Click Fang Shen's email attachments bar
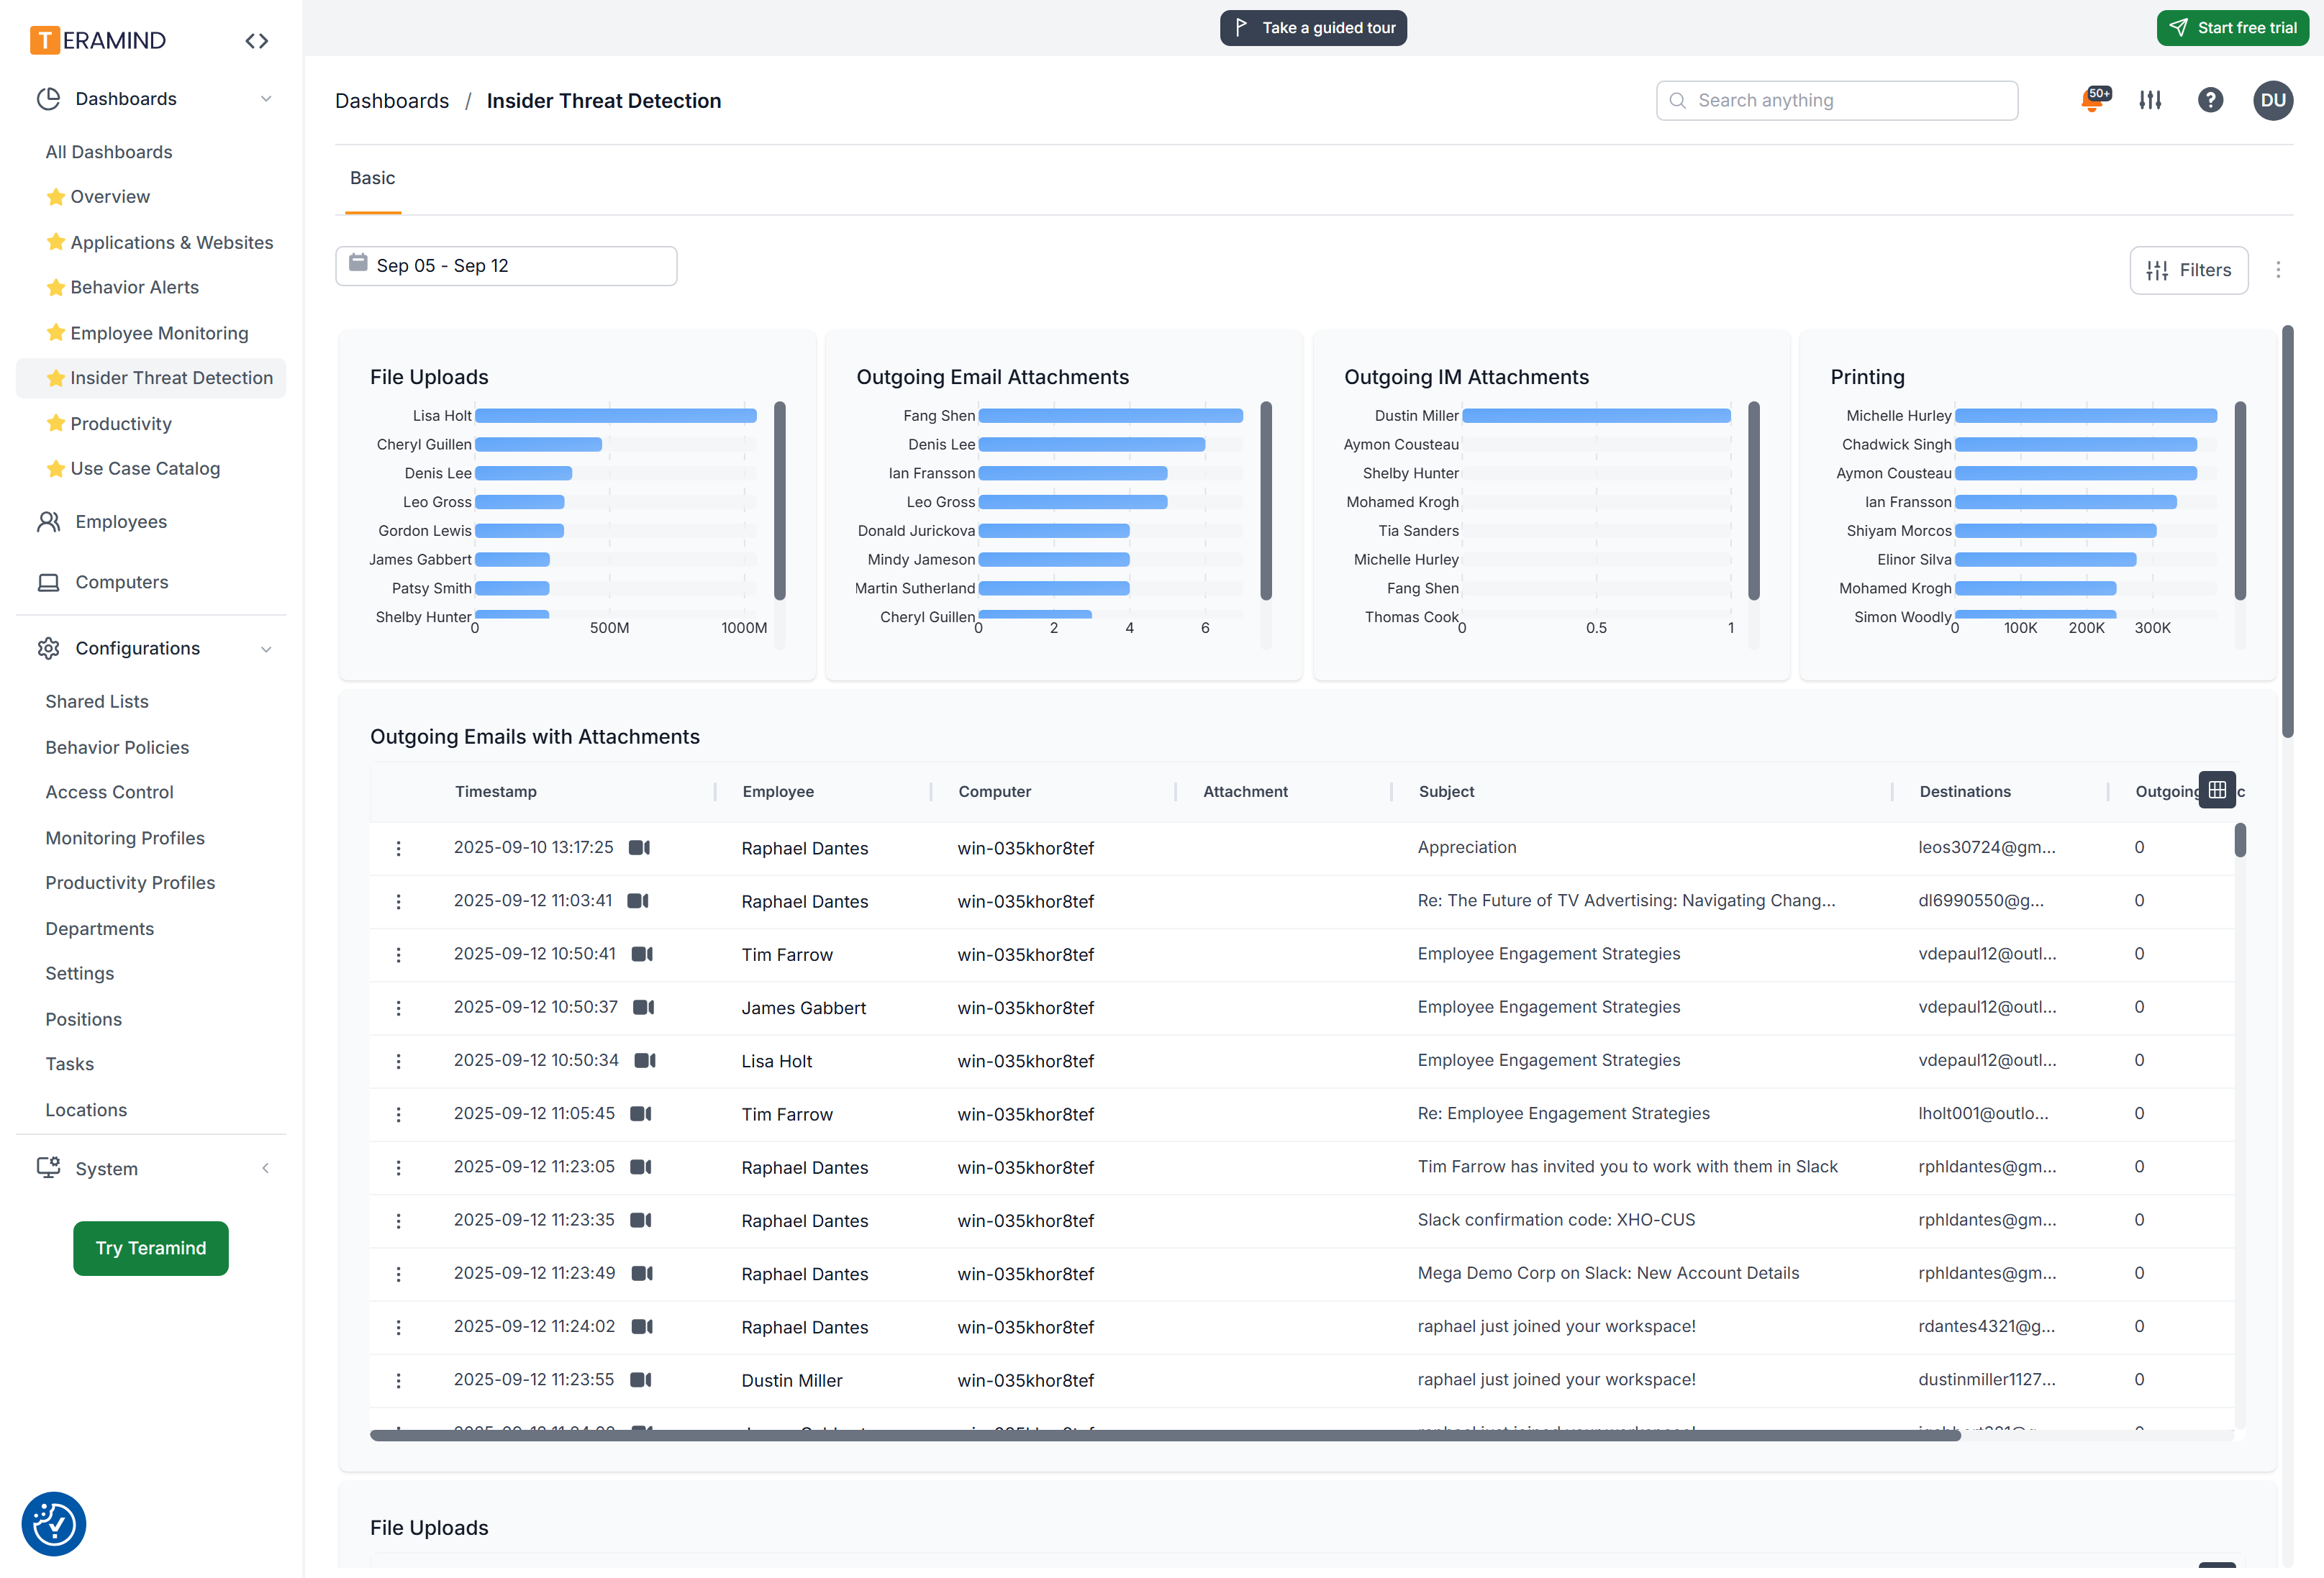Viewport: 2324px width, 1578px height. [1111, 416]
